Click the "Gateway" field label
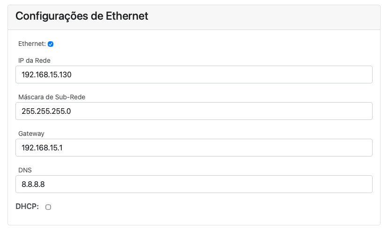 (x=31, y=134)
